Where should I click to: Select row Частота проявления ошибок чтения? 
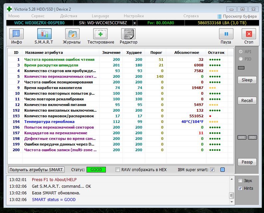click(121, 59)
